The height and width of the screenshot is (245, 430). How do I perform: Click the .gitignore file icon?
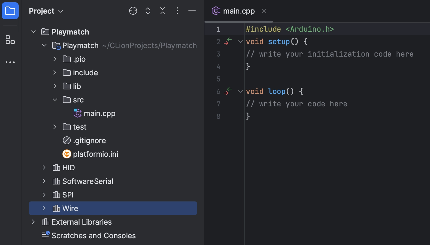pos(67,140)
